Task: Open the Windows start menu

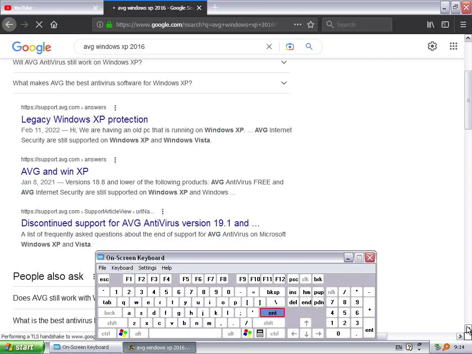Action: pos(22,348)
